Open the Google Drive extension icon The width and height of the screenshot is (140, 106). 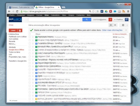[106, 11]
